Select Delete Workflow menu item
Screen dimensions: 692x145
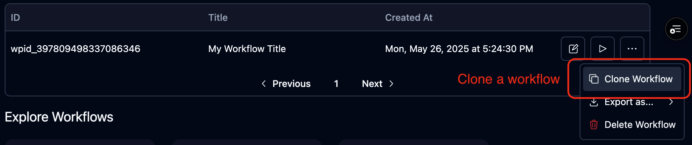(640, 125)
